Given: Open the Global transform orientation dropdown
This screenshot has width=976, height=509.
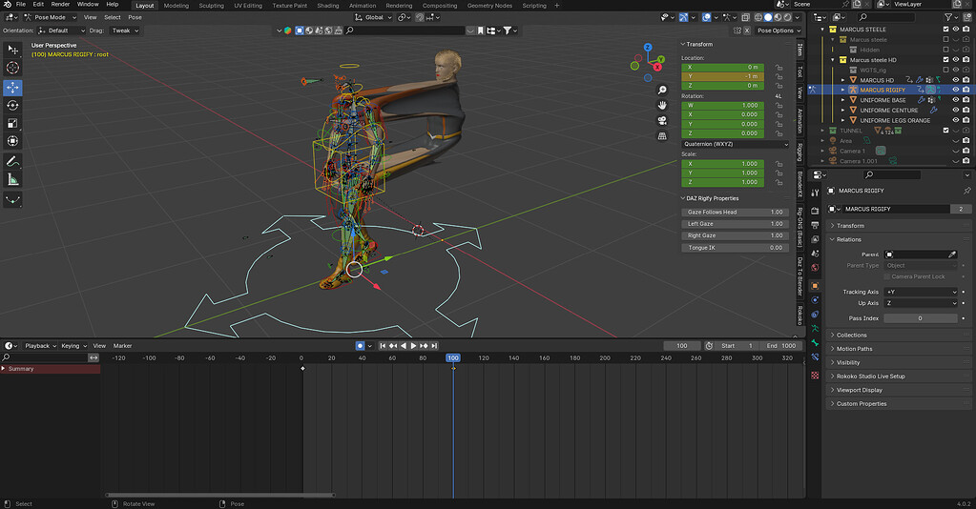Looking at the screenshot, I should click(x=373, y=17).
